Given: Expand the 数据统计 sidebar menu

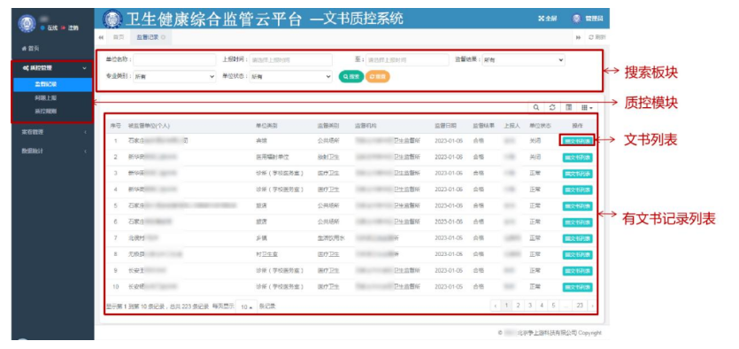Looking at the screenshot, I should [x=52, y=151].
